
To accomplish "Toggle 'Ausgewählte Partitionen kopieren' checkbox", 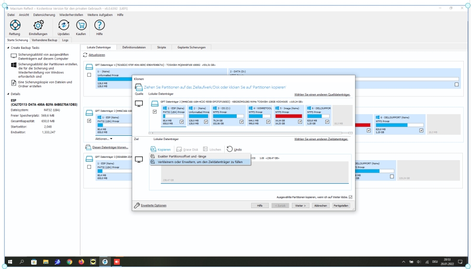I will click(350, 197).
